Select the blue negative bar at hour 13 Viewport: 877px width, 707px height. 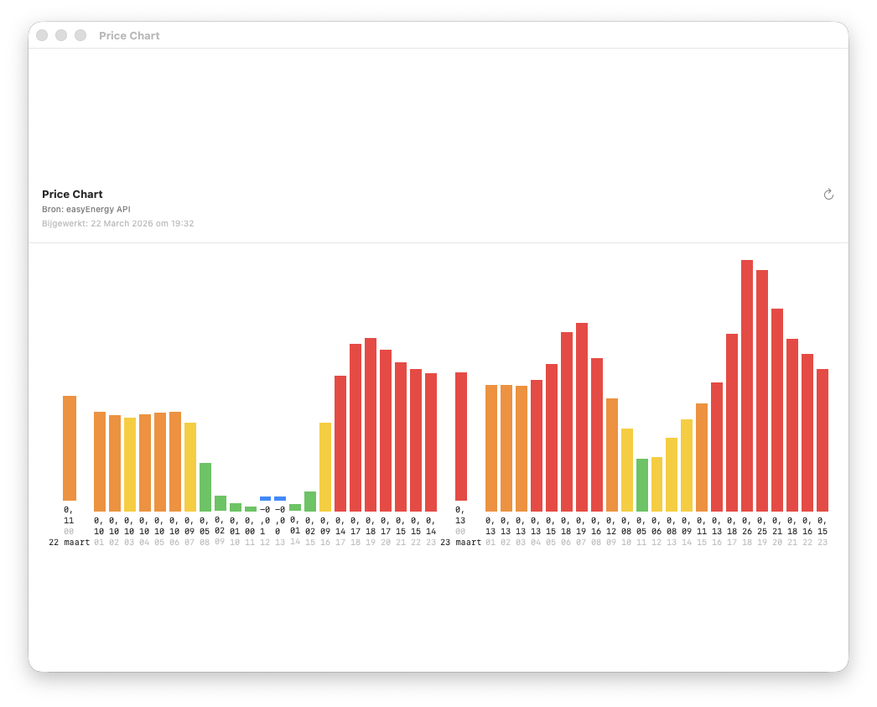280,498
